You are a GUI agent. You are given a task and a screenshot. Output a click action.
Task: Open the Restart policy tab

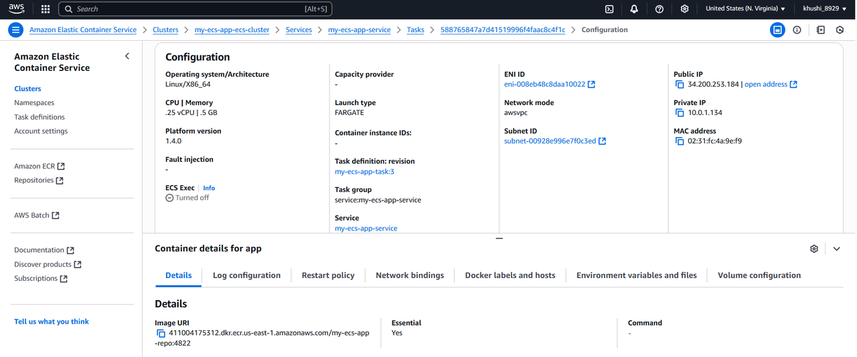point(328,275)
